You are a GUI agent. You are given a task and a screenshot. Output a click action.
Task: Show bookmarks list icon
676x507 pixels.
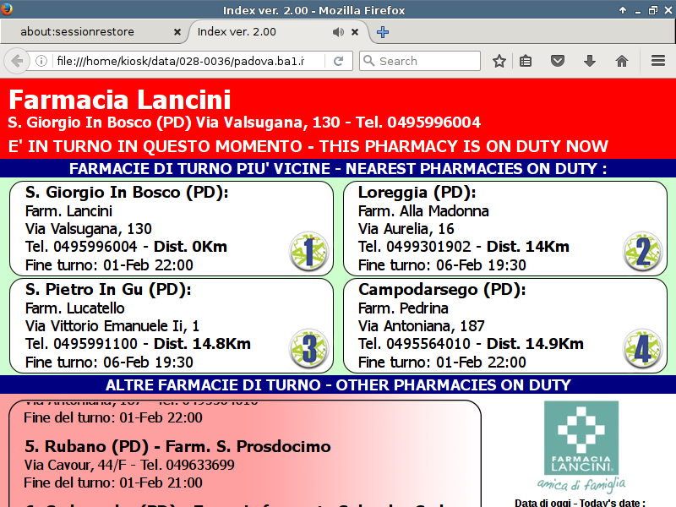point(526,61)
